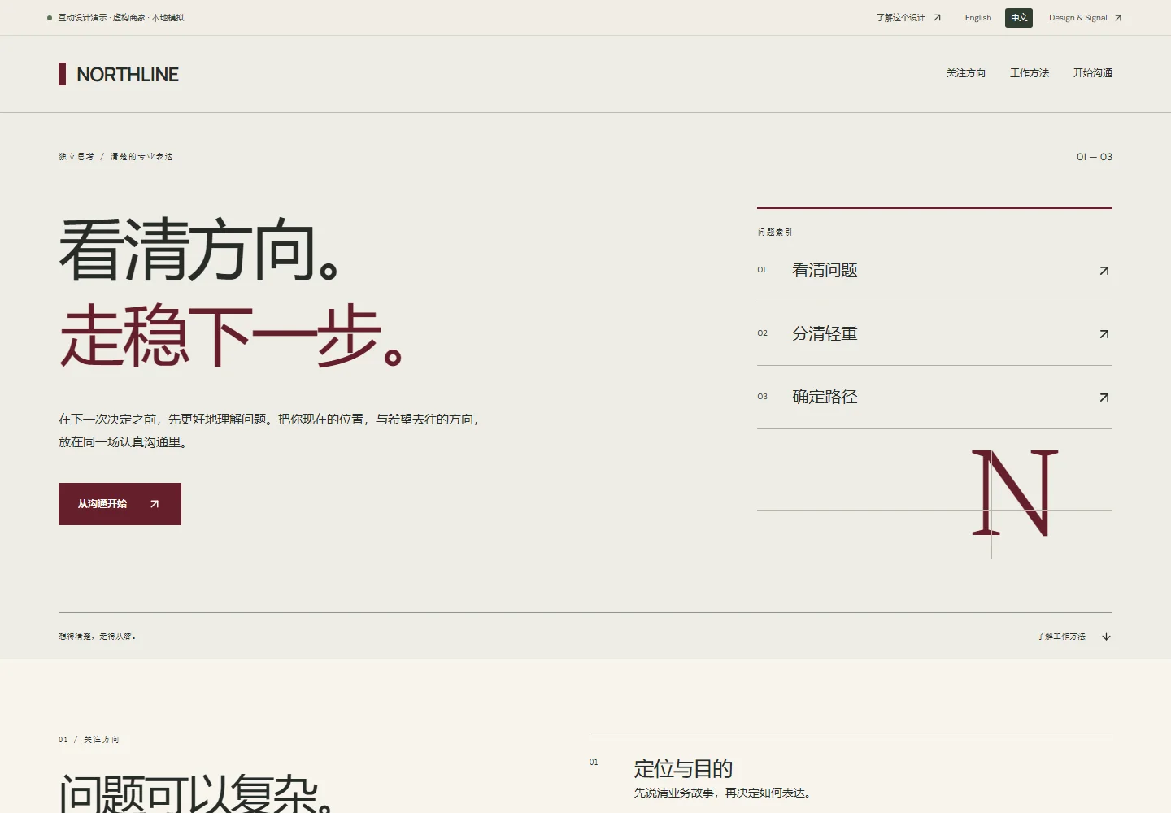The image size is (1171, 813).
Task: Click the 定位与目的 heading
Action: tap(683, 768)
